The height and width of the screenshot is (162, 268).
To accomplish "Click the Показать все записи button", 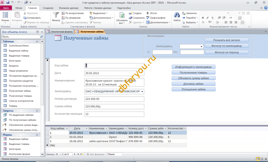I will click(x=226, y=40).
